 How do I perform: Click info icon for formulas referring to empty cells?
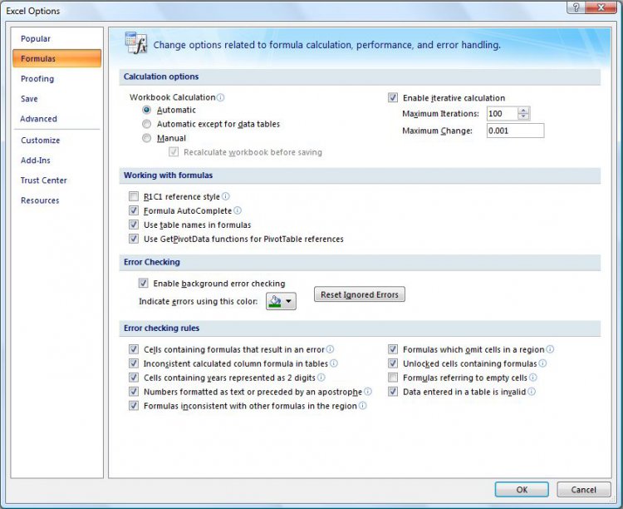[x=532, y=378]
